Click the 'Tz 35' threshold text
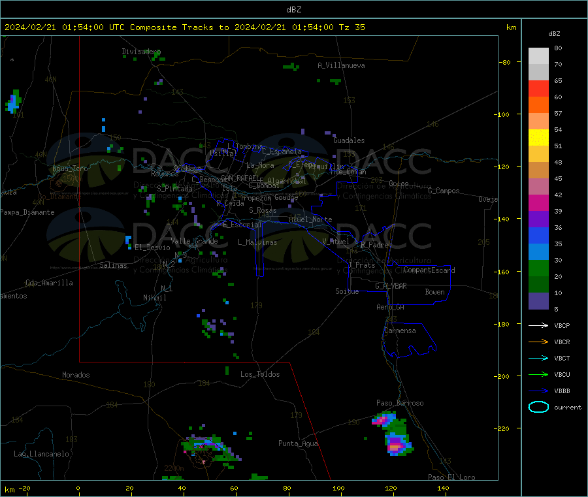The width and height of the screenshot is (588, 497). tap(351, 27)
